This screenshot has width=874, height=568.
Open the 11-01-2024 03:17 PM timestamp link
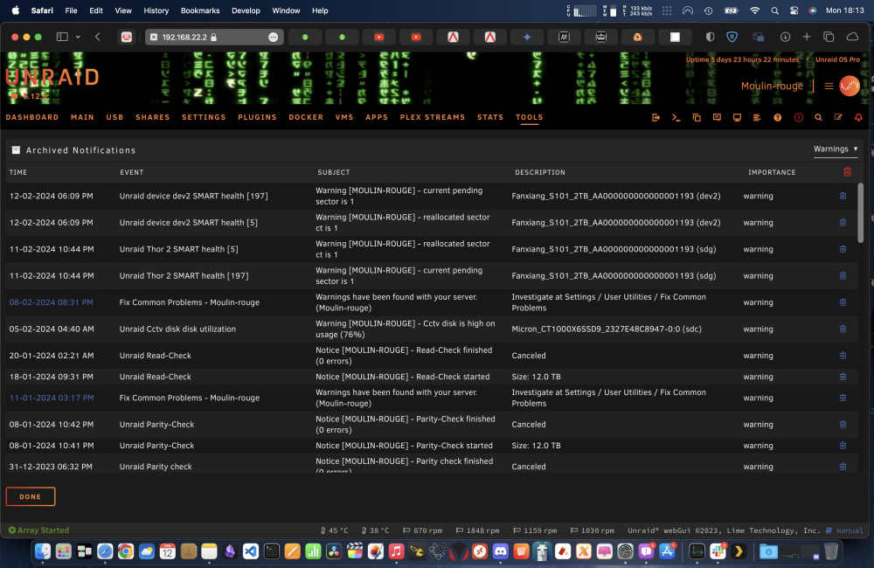click(52, 398)
